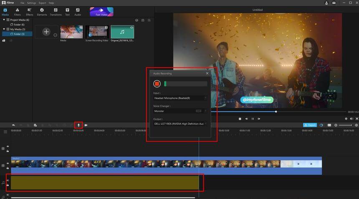Screen dimensions: 359x199
Task: Step back one frame in preview
Action: click(246, 119)
